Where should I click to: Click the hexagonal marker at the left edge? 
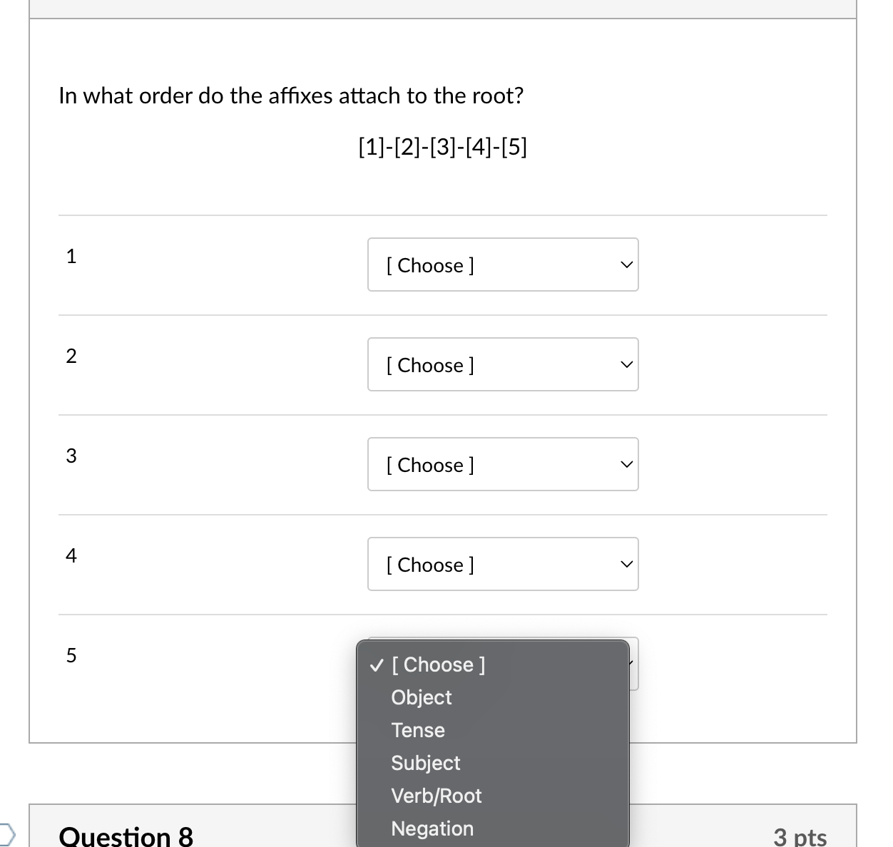4,833
